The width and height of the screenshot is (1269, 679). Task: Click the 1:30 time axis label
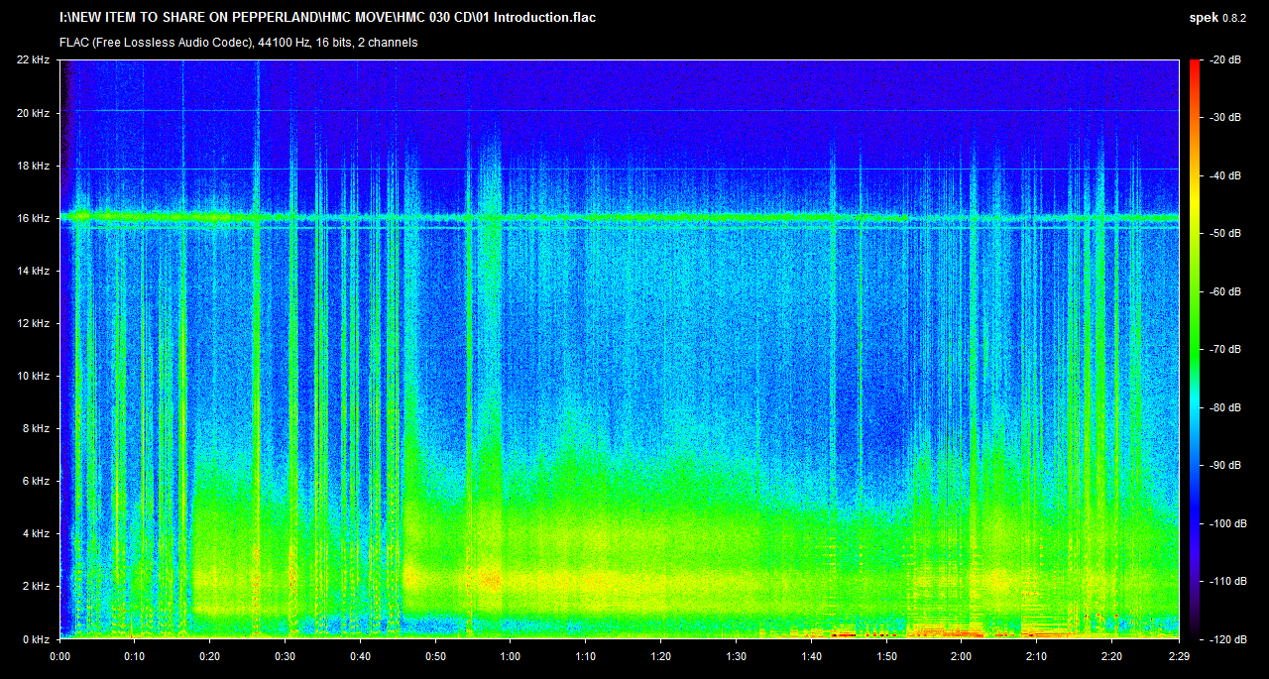tap(736, 656)
